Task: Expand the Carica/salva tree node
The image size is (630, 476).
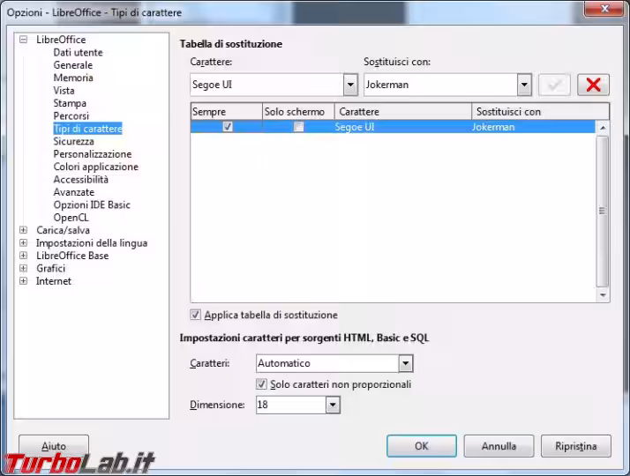Action: pos(24,230)
